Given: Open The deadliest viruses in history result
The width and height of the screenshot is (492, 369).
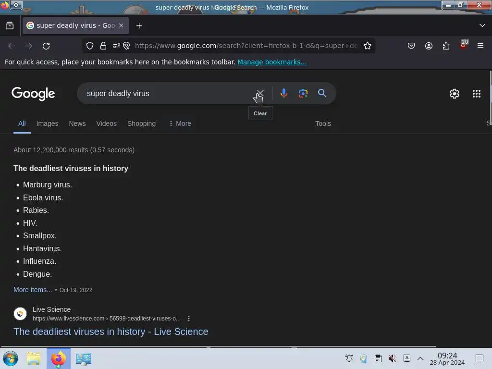Looking at the screenshot, I should pyautogui.click(x=111, y=332).
